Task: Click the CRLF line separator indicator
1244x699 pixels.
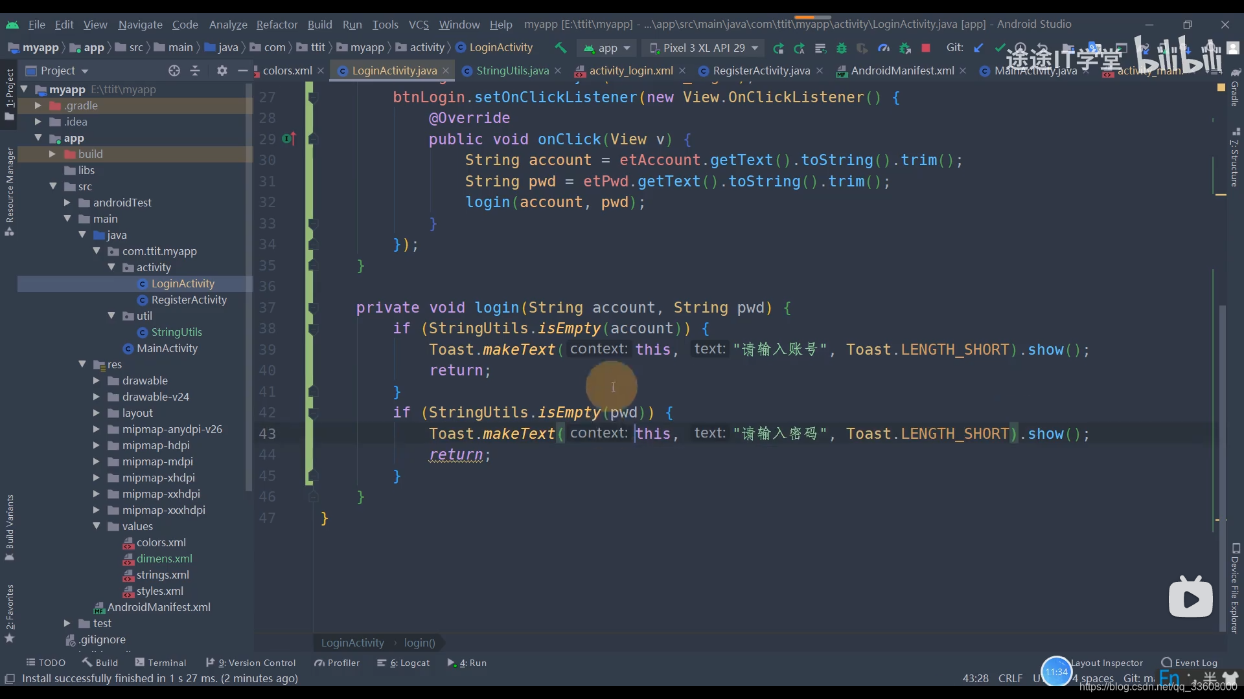Action: click(x=1010, y=678)
